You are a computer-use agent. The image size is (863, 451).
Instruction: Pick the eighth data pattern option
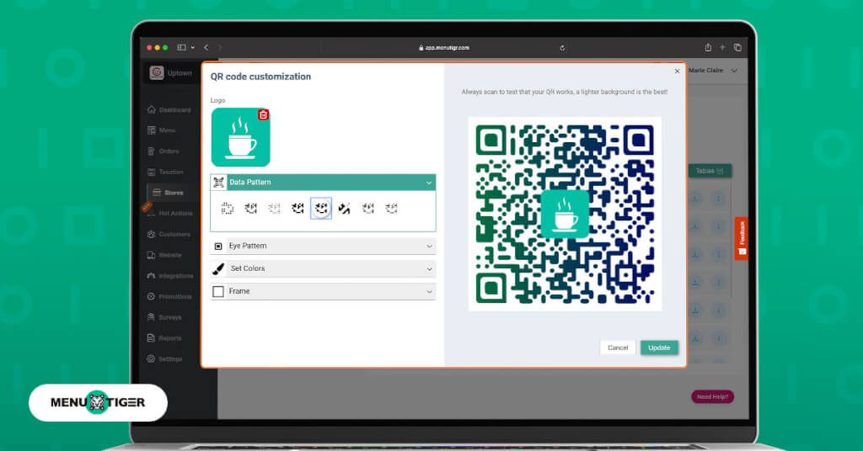[x=391, y=208]
